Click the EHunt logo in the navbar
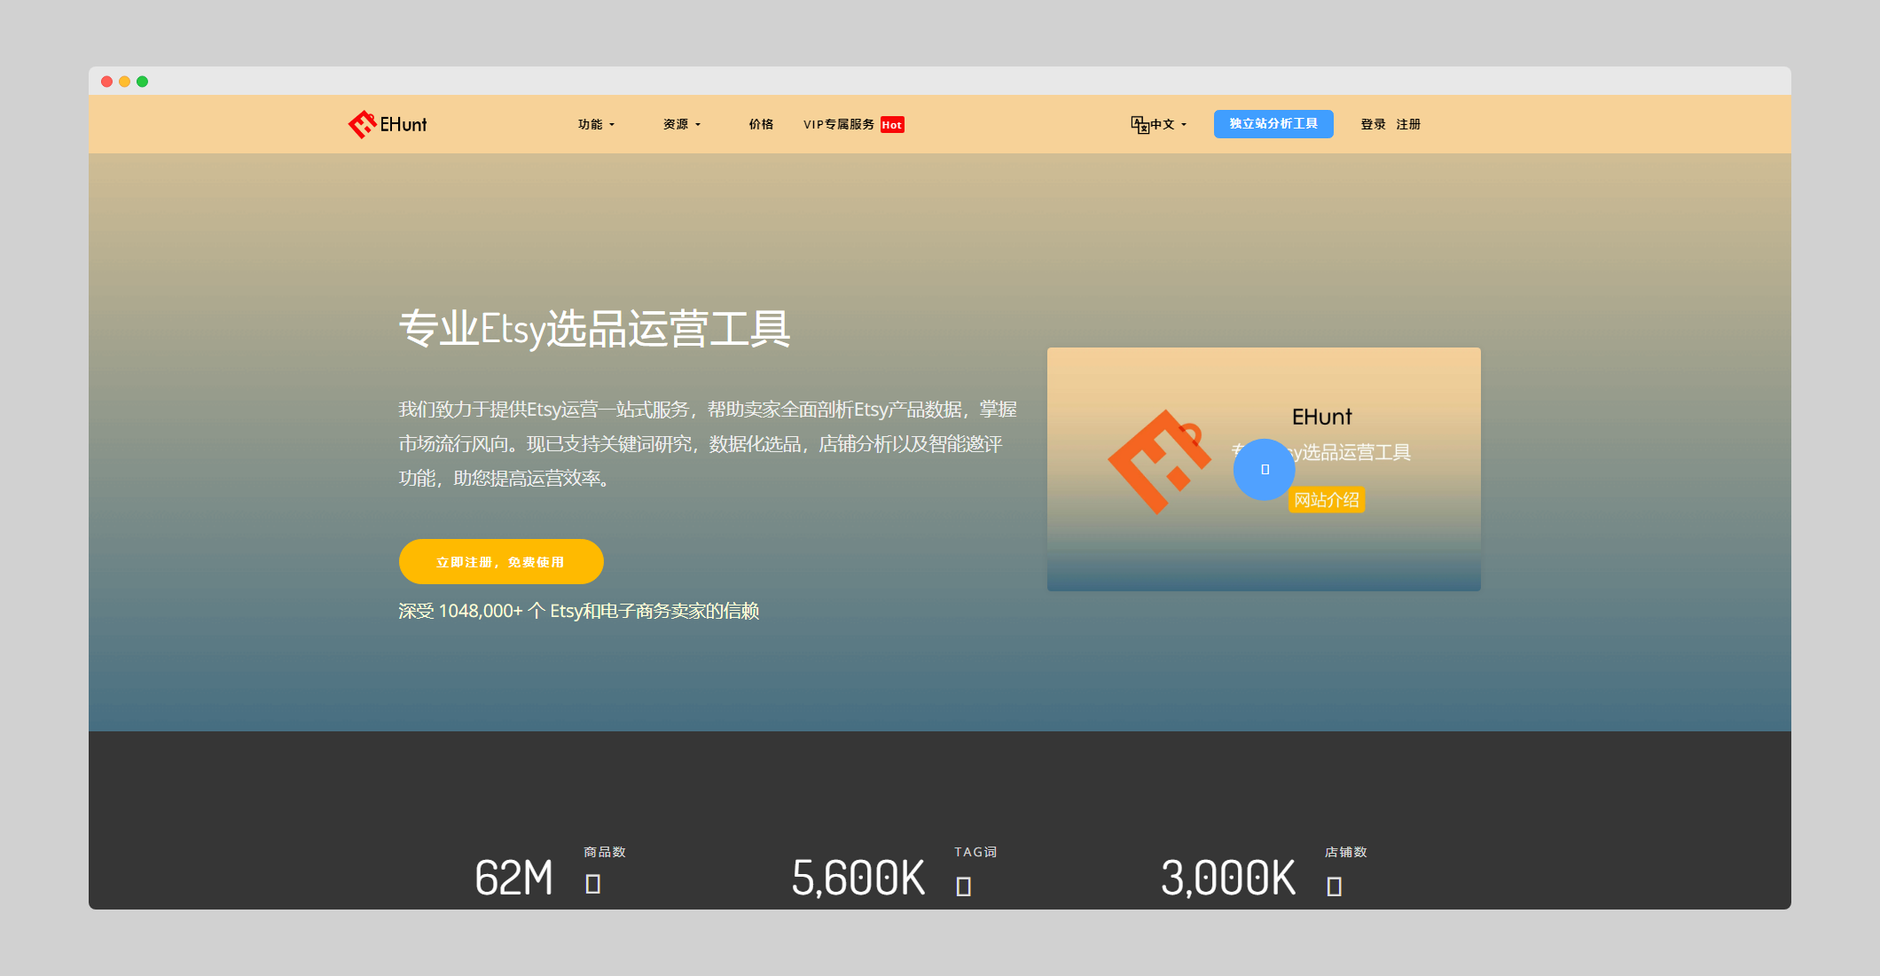The height and width of the screenshot is (976, 1880). pos(388,124)
